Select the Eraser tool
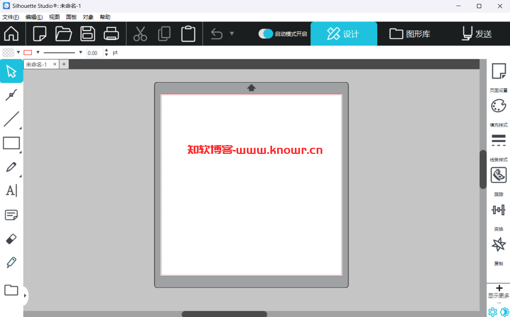 [x=11, y=239]
